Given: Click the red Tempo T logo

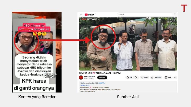Looking at the screenshot, I should coord(184,8).
